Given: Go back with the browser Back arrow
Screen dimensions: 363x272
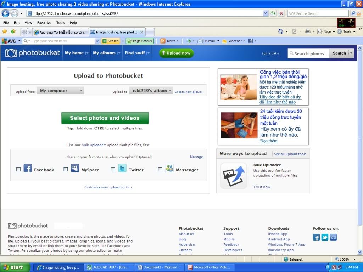Looking at the screenshot, I should (6, 13).
